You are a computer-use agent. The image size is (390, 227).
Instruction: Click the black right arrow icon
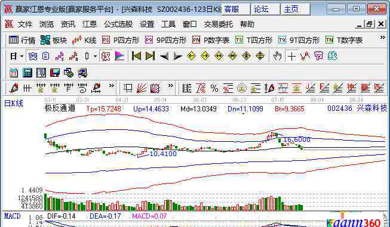coord(177,57)
